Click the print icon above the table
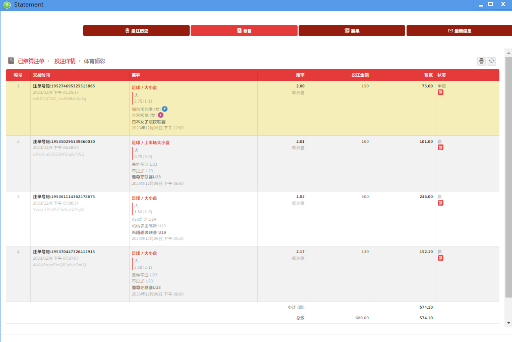The height and width of the screenshot is (342, 512). click(x=481, y=61)
